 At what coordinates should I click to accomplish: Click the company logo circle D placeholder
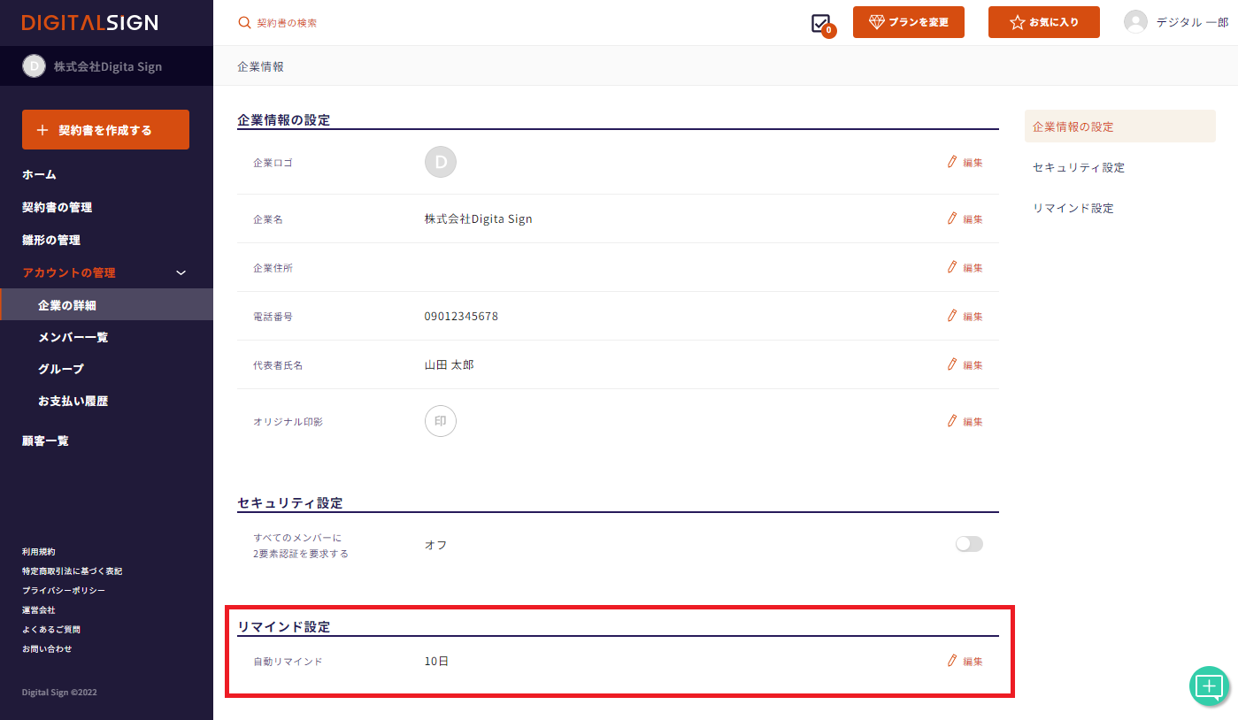pyautogui.click(x=441, y=162)
